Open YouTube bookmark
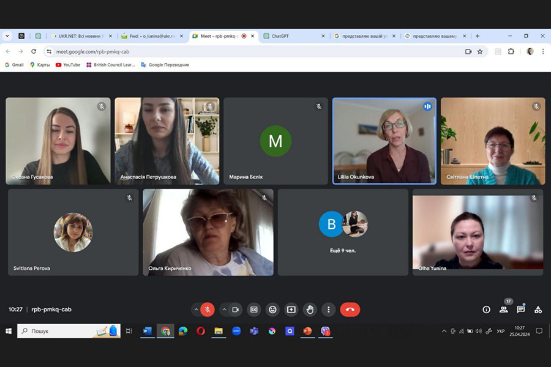Image resolution: width=551 pixels, height=367 pixels. pyautogui.click(x=68, y=65)
